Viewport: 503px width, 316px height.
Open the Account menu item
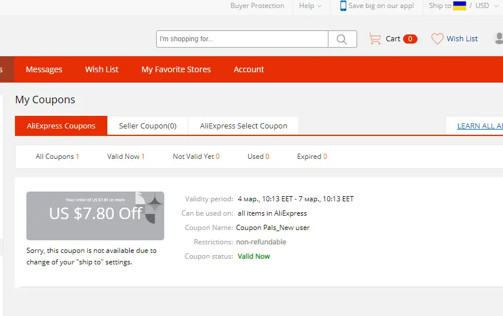[x=249, y=69]
